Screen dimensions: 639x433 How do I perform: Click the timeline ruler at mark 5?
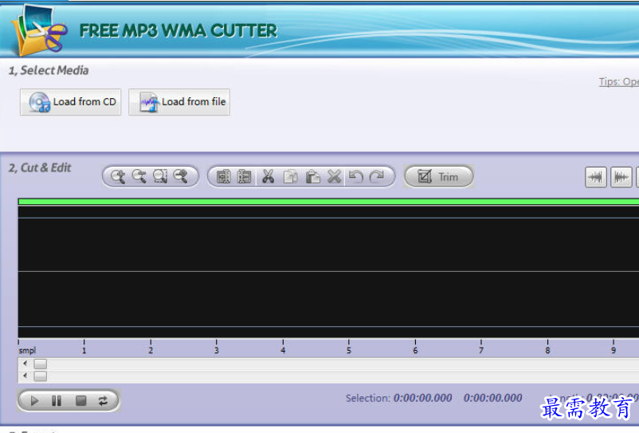click(x=348, y=346)
